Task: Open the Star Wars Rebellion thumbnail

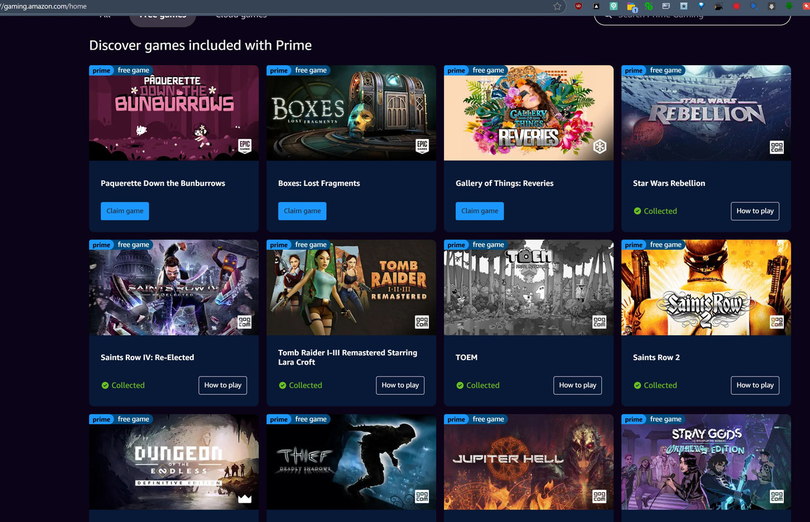Action: click(706, 113)
